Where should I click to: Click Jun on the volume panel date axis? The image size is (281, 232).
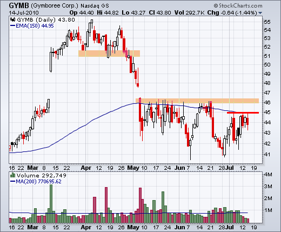tap(180, 228)
